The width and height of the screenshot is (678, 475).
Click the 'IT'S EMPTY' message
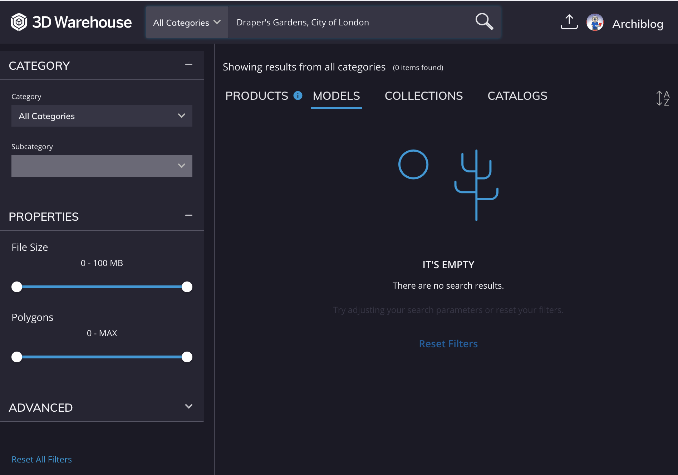coord(448,265)
